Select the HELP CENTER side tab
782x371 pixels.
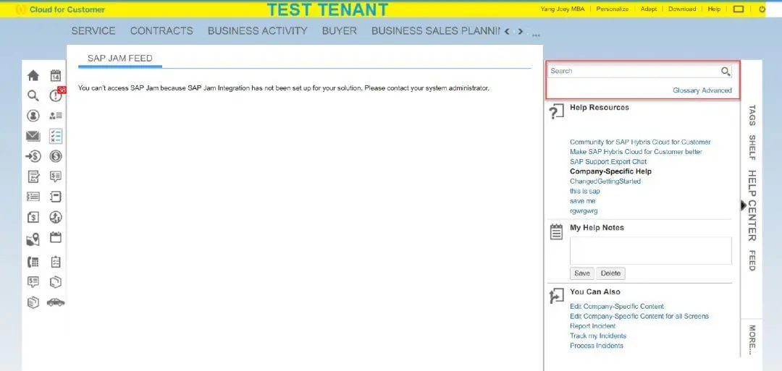[x=752, y=205]
